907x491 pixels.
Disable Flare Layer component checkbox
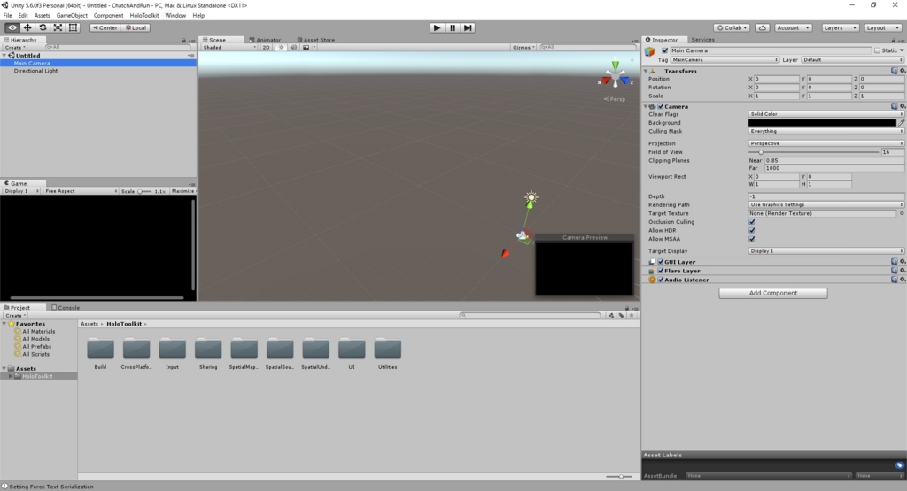(661, 271)
